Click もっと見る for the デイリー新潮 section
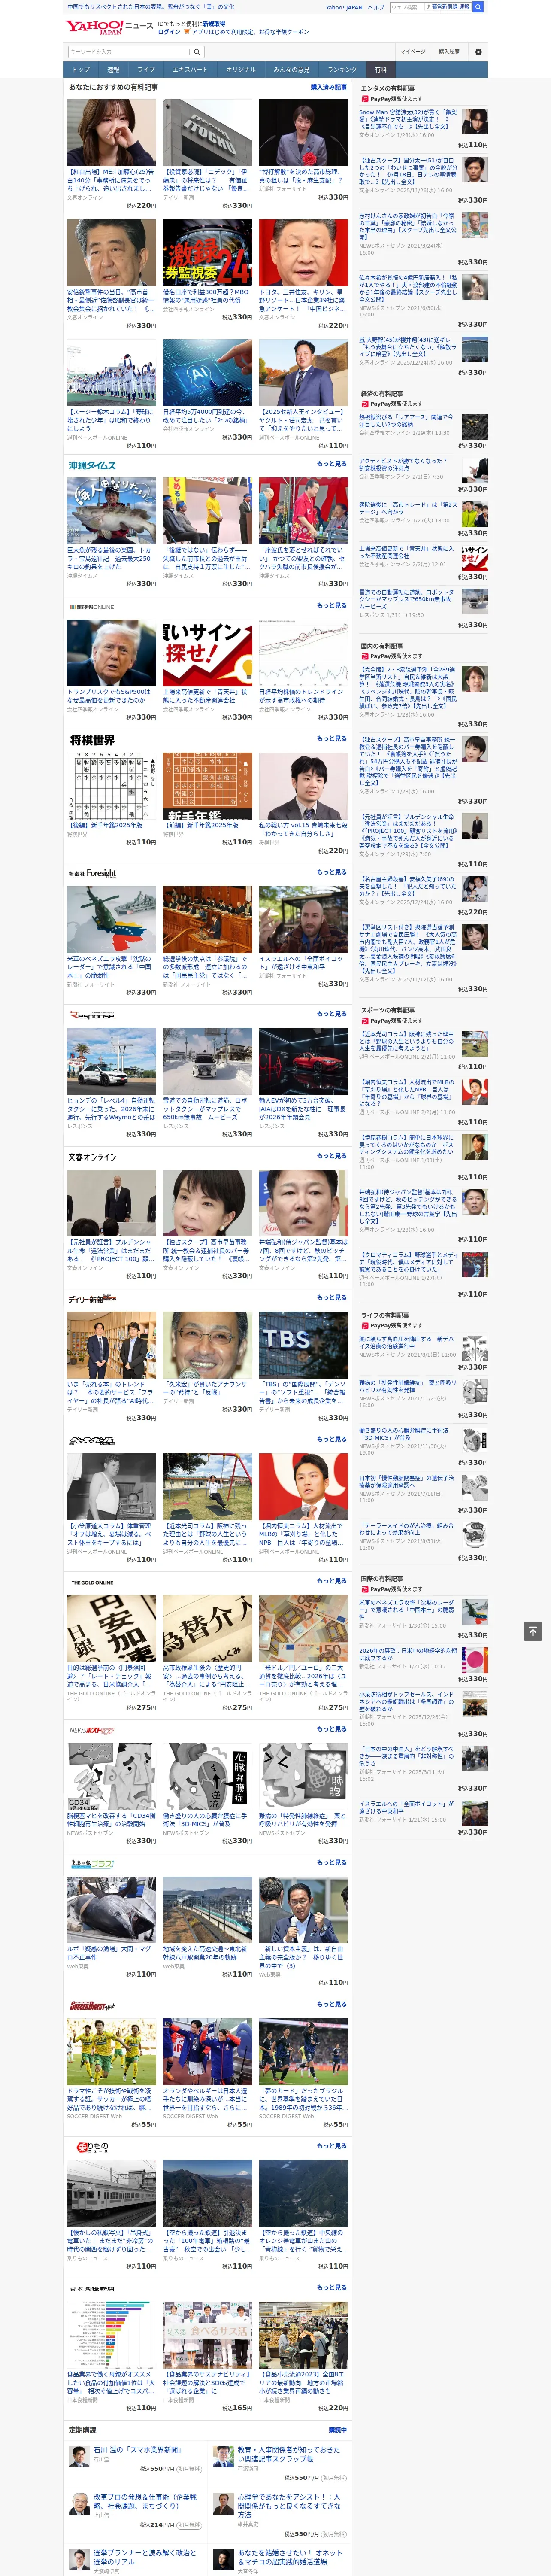 [332, 1298]
